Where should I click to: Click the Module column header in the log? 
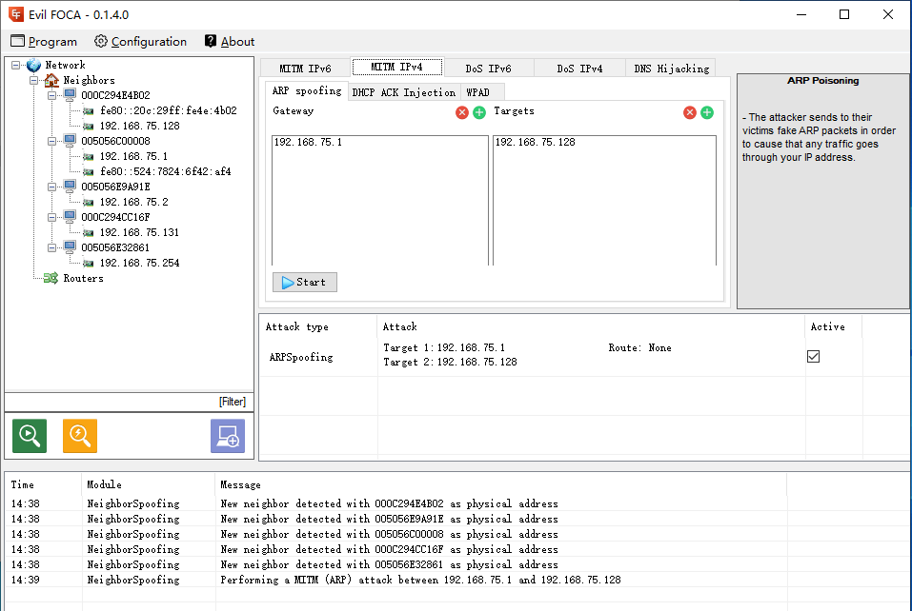click(x=149, y=484)
